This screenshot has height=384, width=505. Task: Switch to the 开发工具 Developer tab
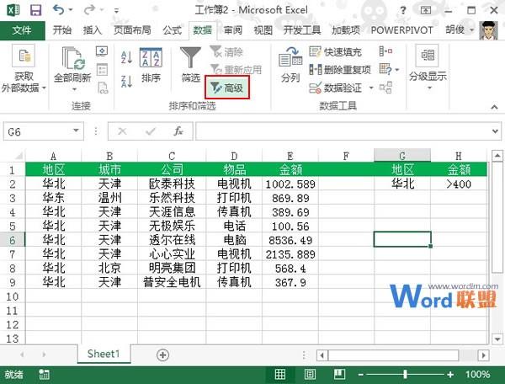click(302, 30)
